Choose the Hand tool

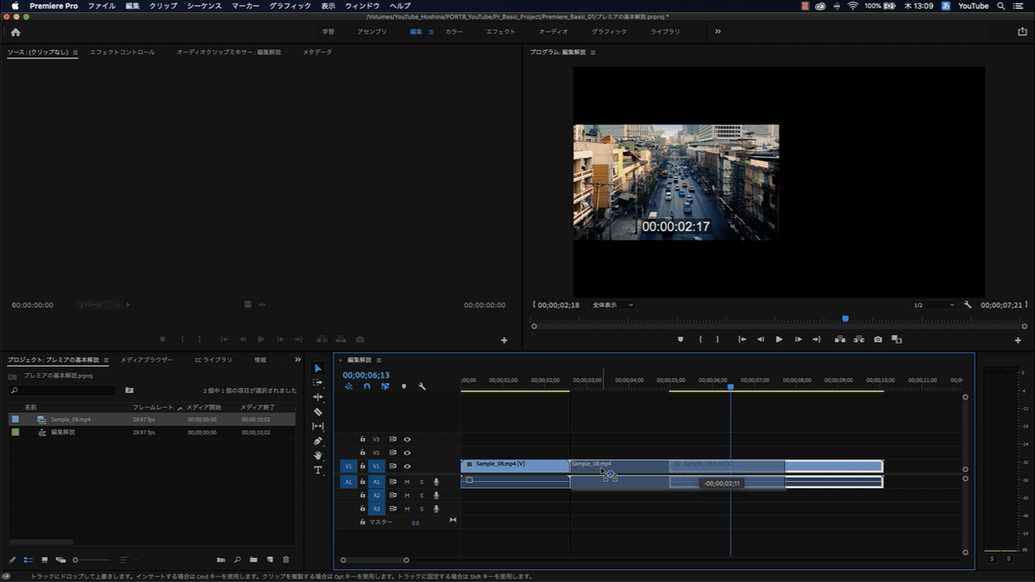[x=317, y=455]
